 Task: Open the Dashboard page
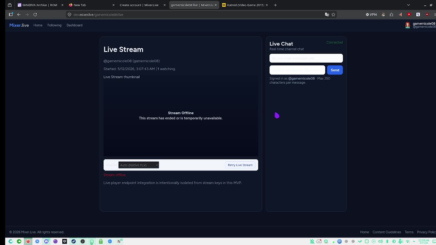74,25
